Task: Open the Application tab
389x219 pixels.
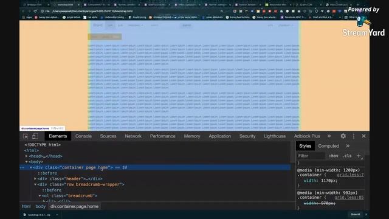Action: (x=220, y=136)
